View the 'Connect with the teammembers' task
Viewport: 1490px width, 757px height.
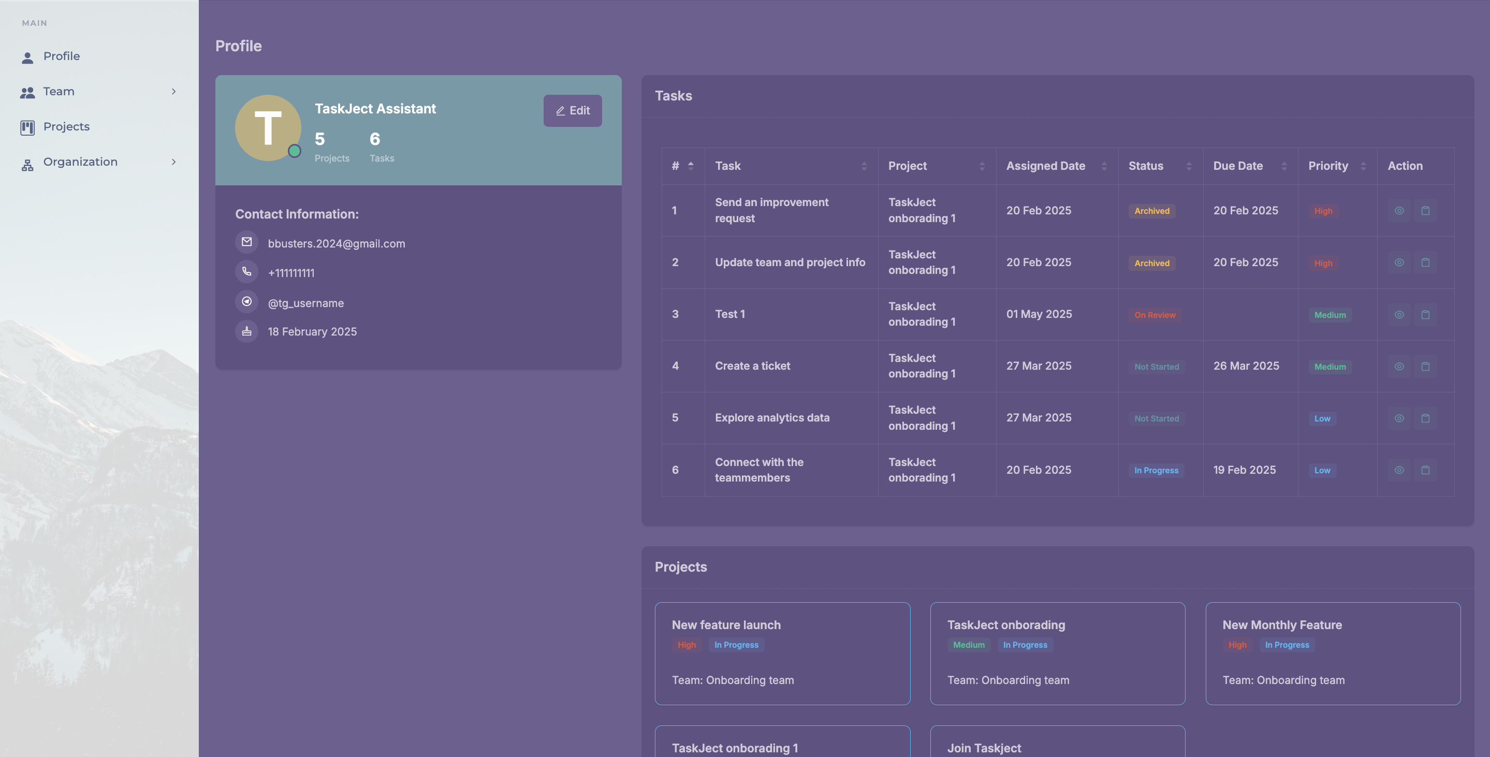coord(1399,470)
